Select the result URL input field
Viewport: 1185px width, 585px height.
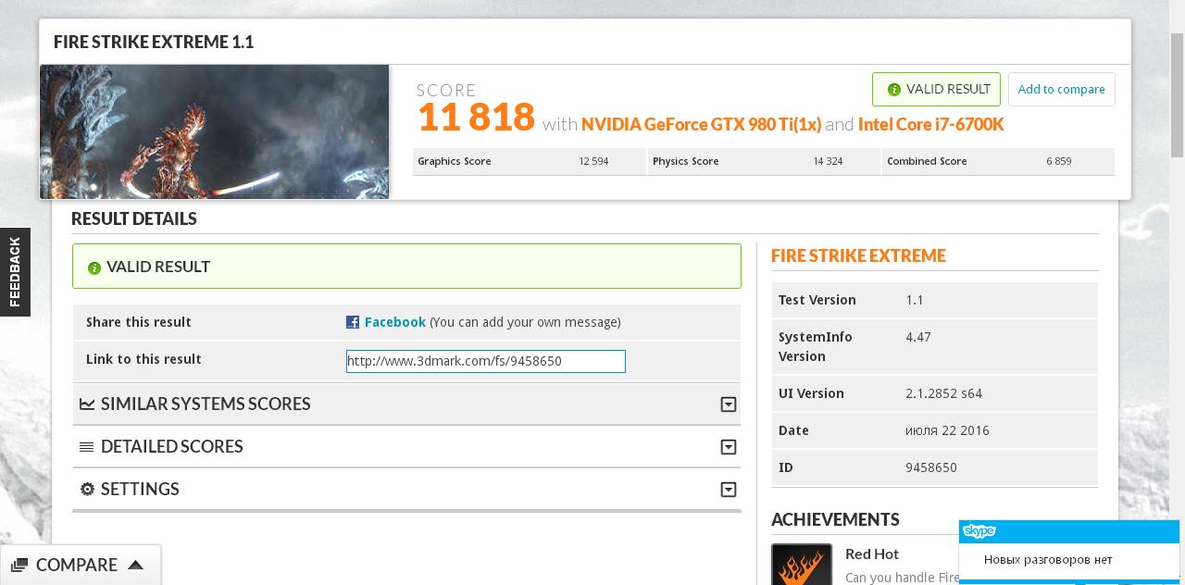click(486, 361)
